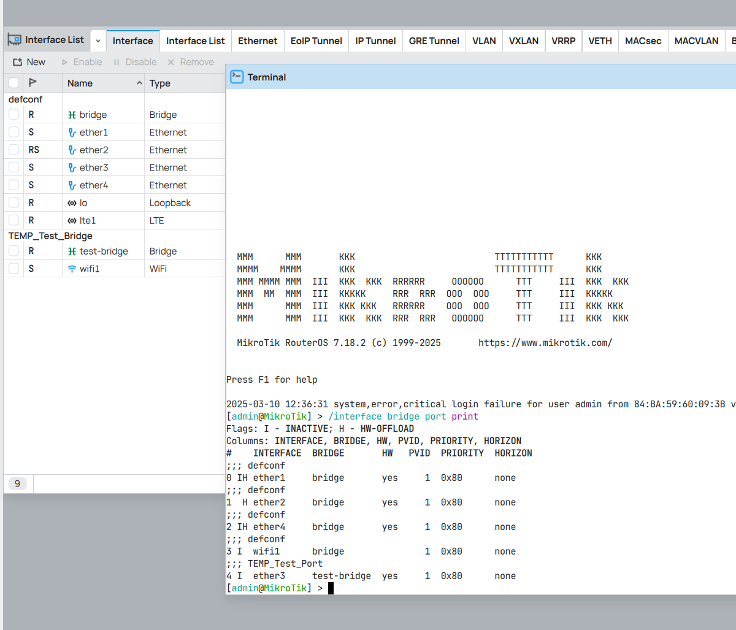Click the flag column header icon

click(33, 83)
